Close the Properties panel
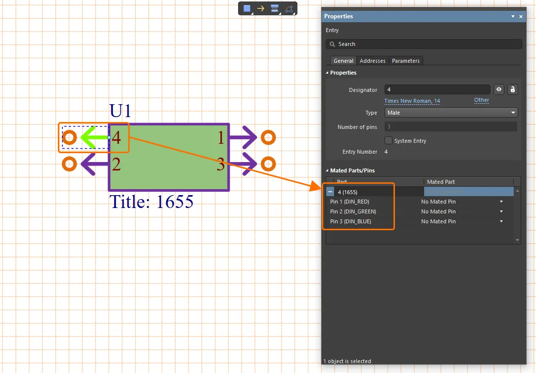 pos(521,16)
